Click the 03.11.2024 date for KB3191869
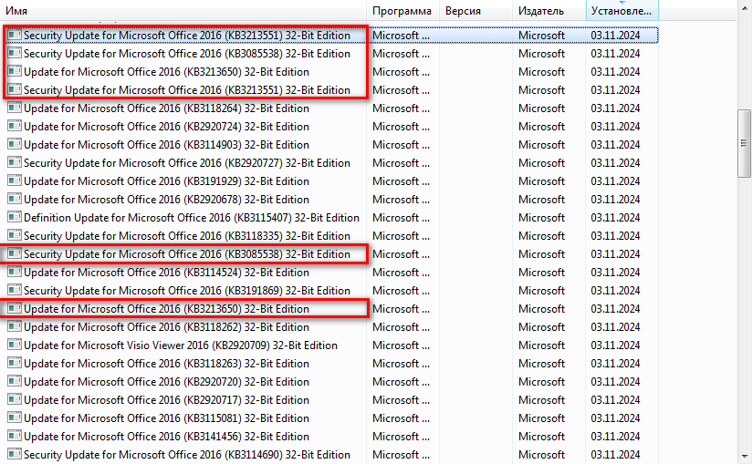752x464 pixels. pos(615,290)
